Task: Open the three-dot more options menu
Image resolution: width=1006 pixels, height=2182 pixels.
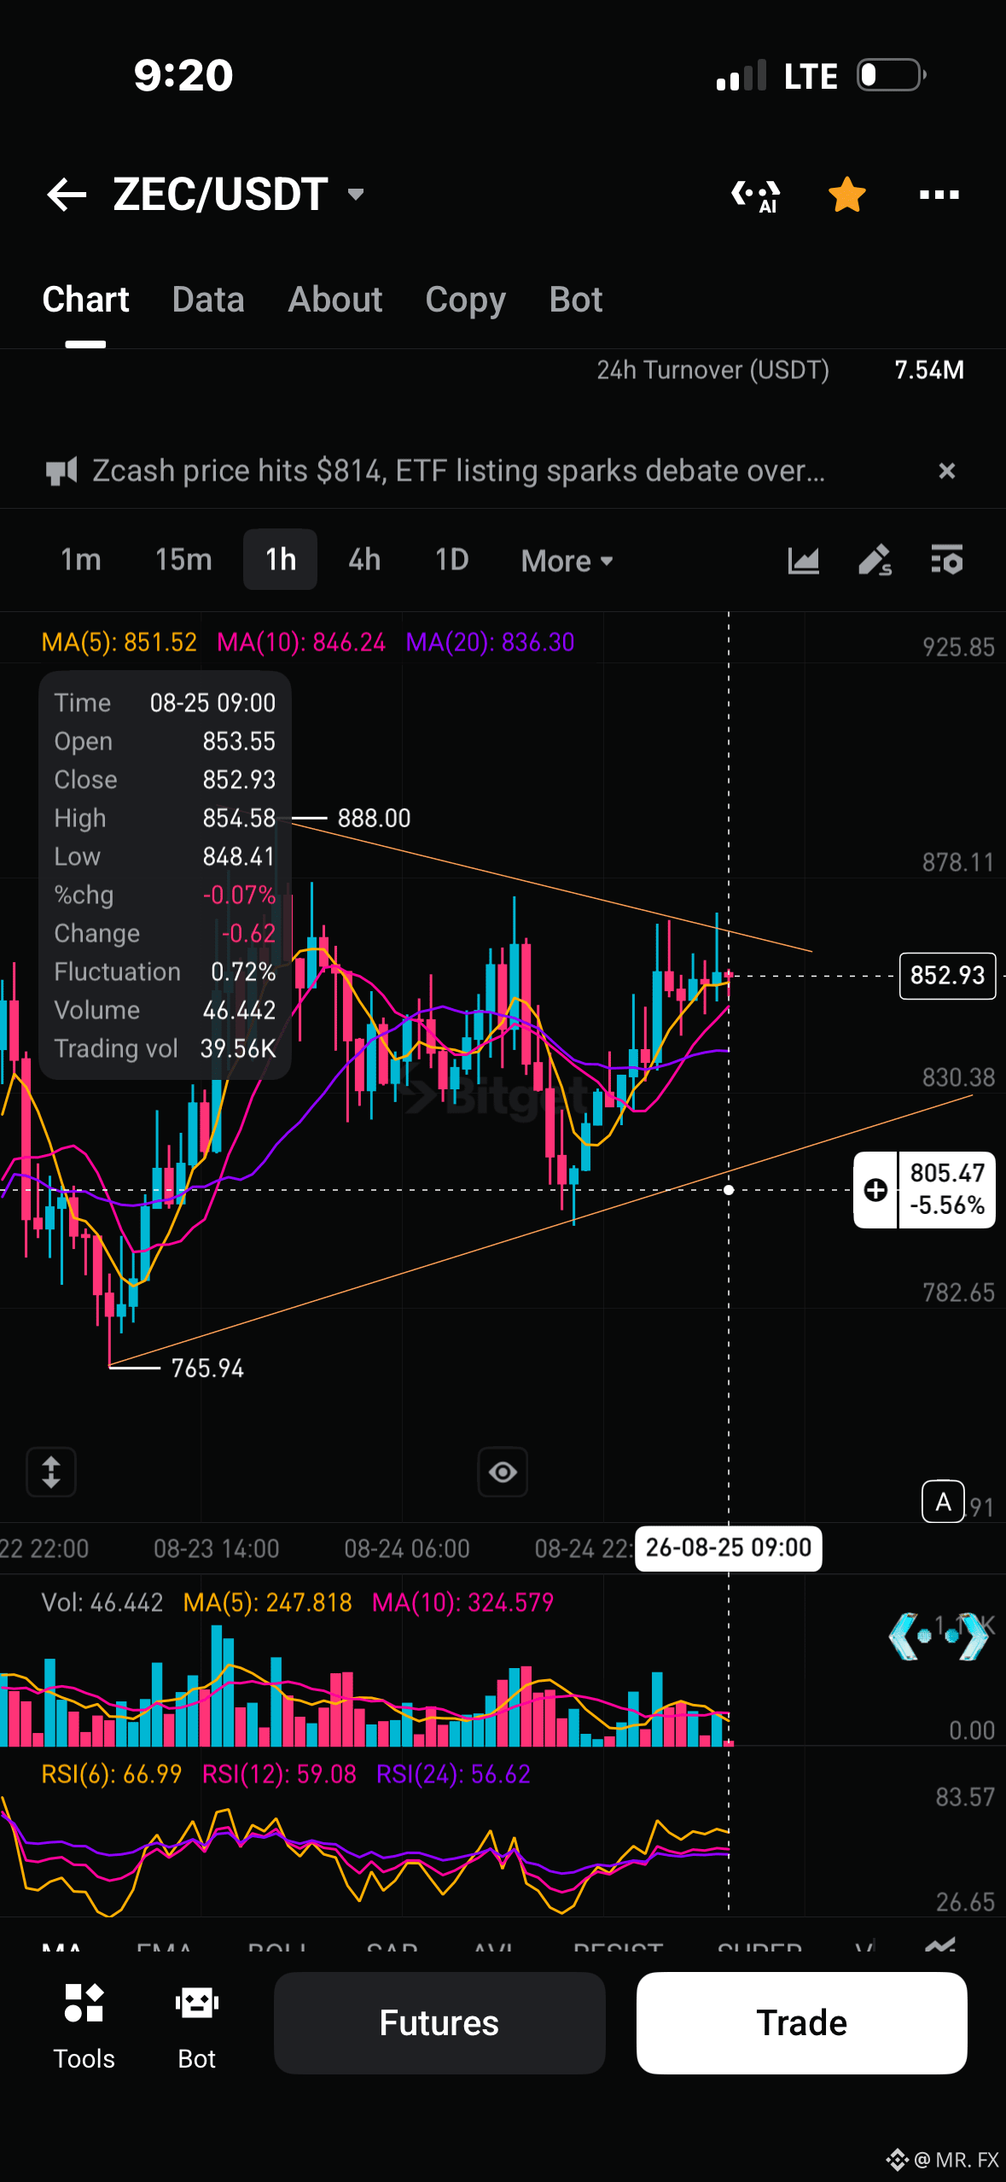Action: 939,195
